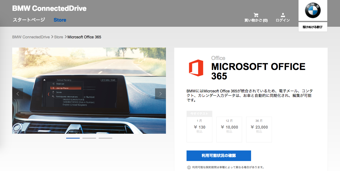340x171 pixels.
Task: Click the Microsoft Office 365 breadcrumb item
Action: click(x=84, y=37)
